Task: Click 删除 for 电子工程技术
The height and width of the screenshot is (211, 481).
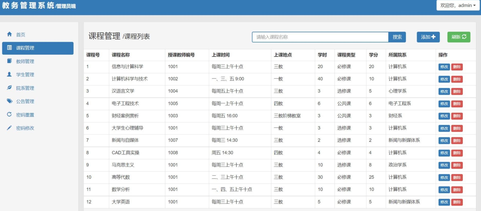Action: 457,104
